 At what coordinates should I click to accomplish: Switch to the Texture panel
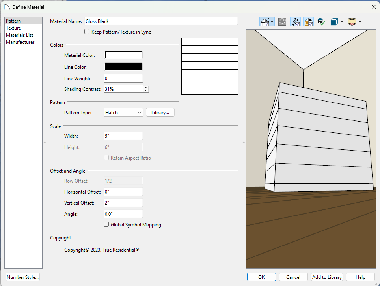pos(13,28)
